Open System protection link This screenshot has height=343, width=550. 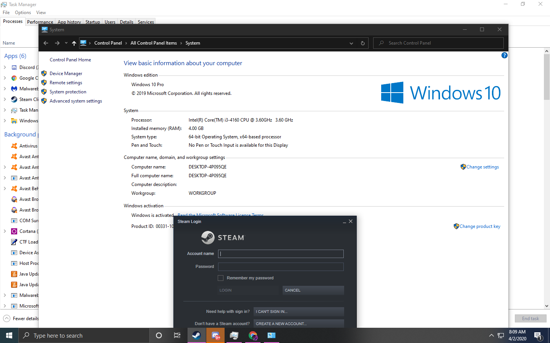coord(68,92)
